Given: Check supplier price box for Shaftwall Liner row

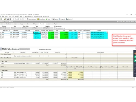Looking at the screenshot, I should coord(67,78).
